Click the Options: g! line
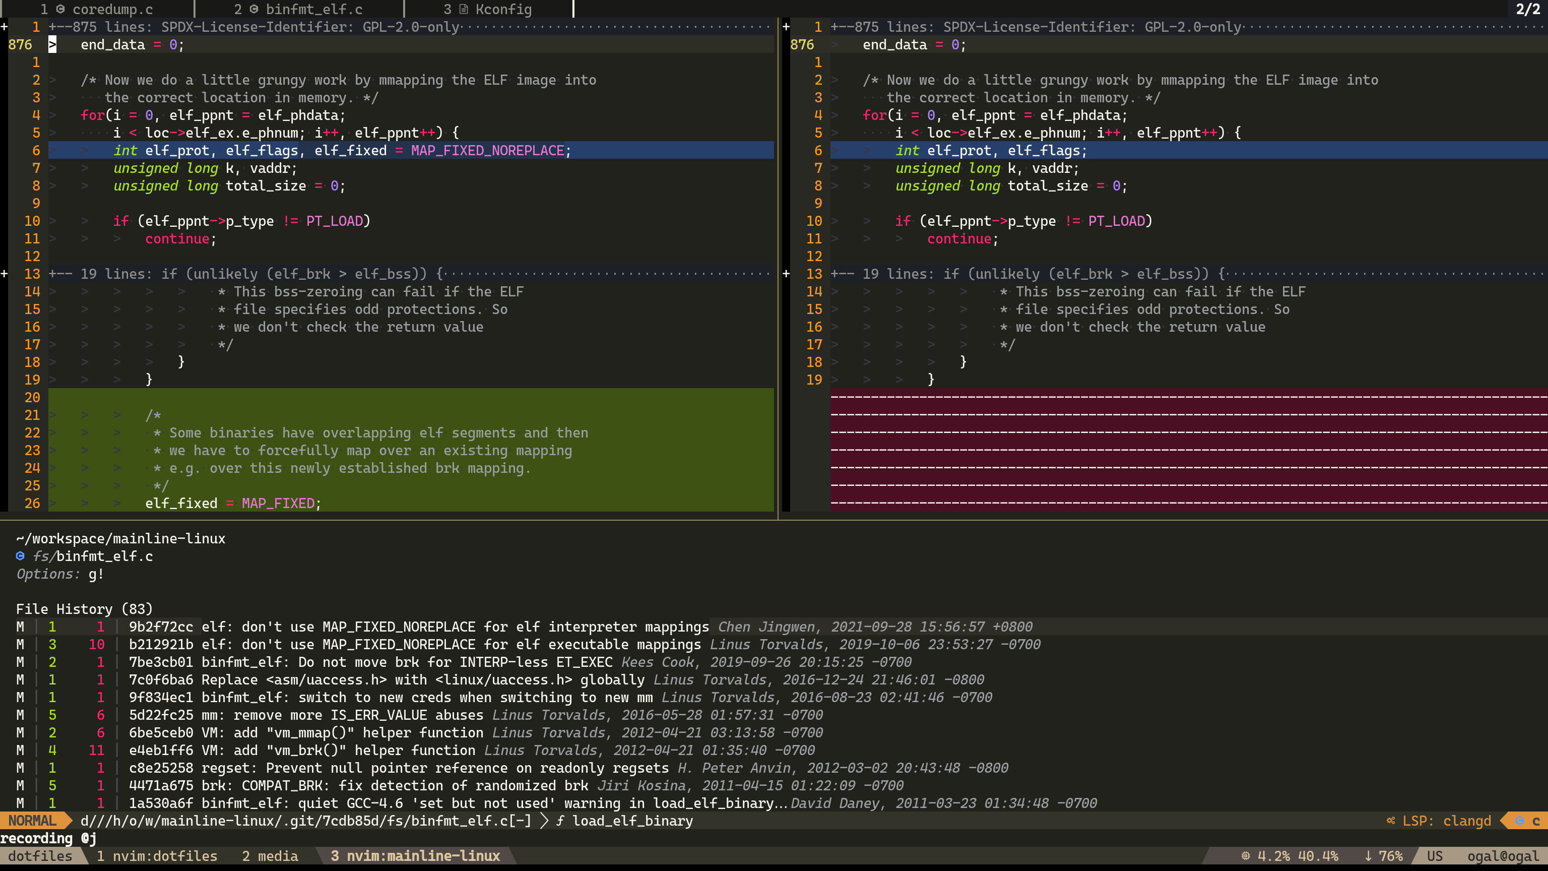Screen dimensions: 1548x871 coord(60,574)
